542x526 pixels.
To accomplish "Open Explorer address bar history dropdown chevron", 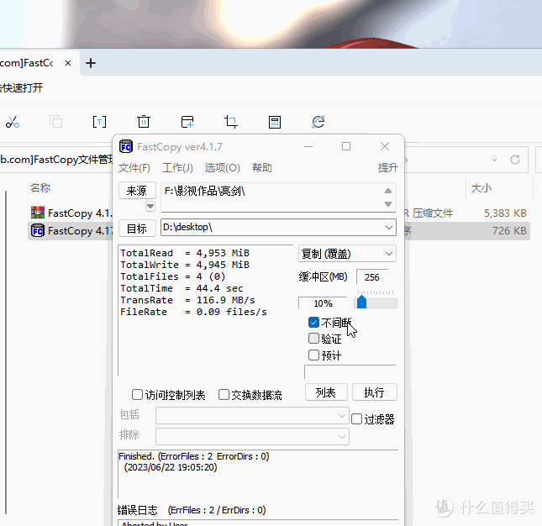I will coord(494,160).
